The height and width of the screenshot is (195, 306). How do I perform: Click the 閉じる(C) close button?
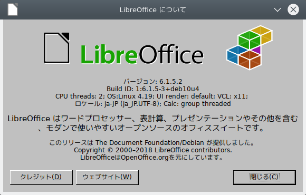264,177
